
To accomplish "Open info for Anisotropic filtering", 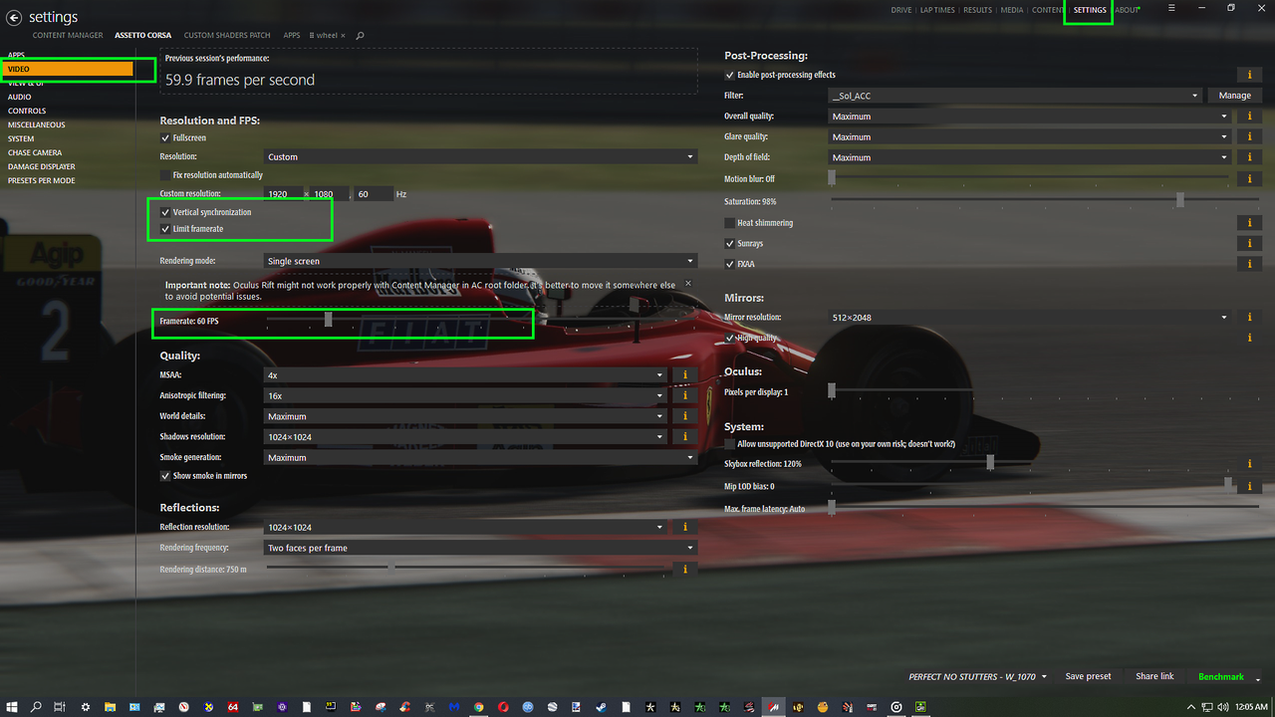I will click(684, 395).
